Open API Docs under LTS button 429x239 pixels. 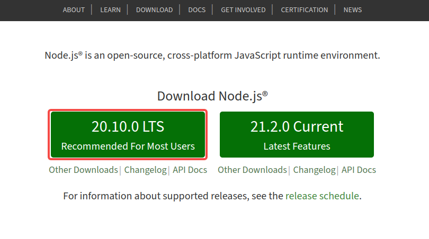tap(190, 170)
